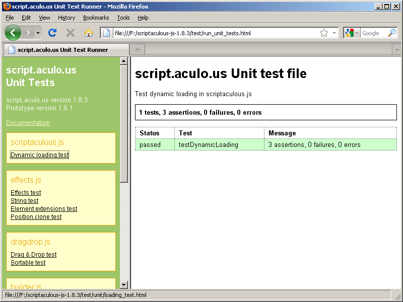Click the magnifying glass search icon
Image resolution: width=403 pixels, height=302 pixels.
(x=392, y=33)
